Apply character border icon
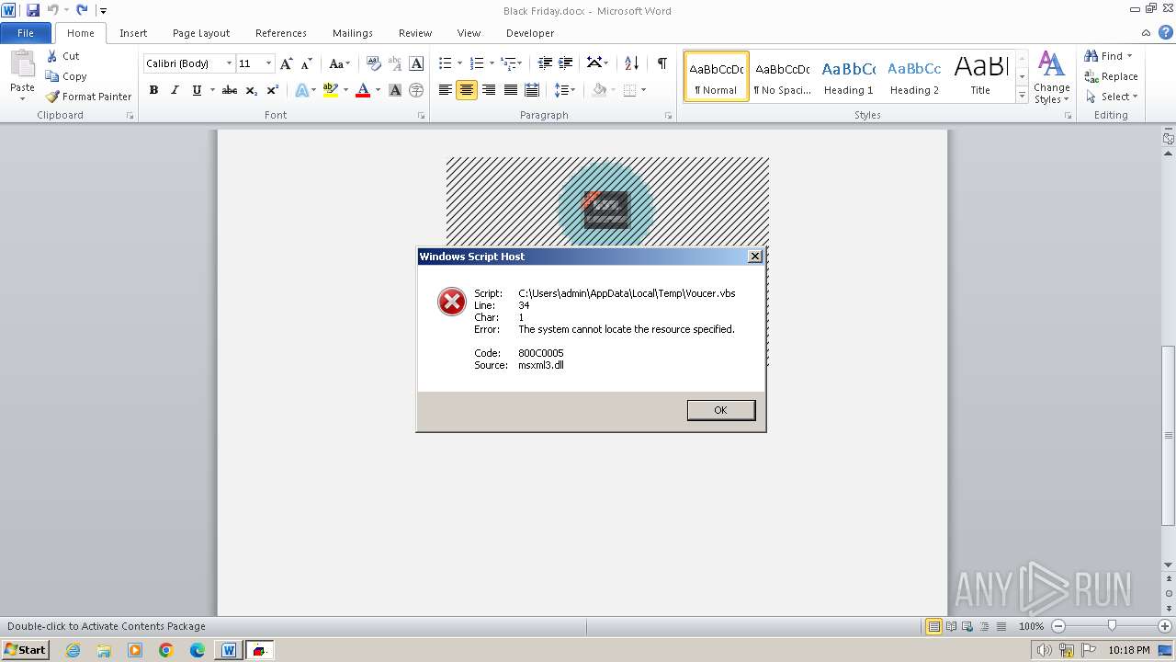 [416, 63]
